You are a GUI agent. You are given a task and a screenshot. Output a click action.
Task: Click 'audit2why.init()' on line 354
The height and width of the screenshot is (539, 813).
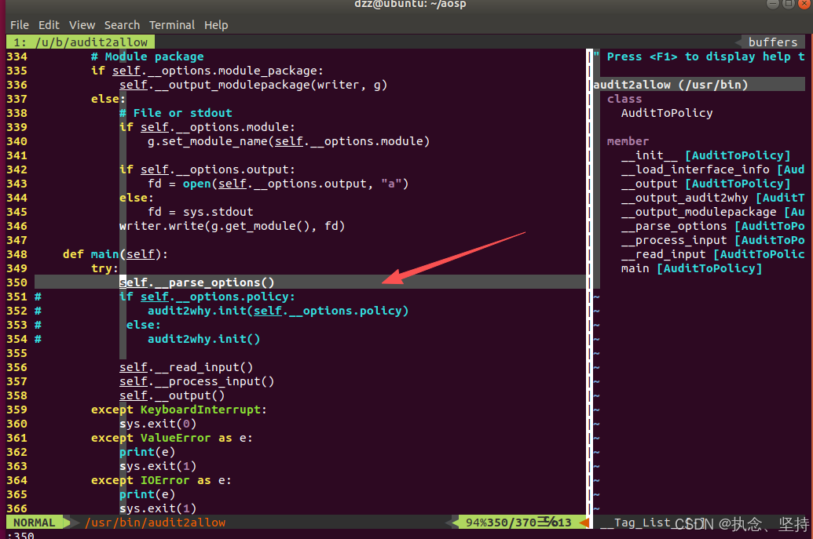(x=203, y=339)
